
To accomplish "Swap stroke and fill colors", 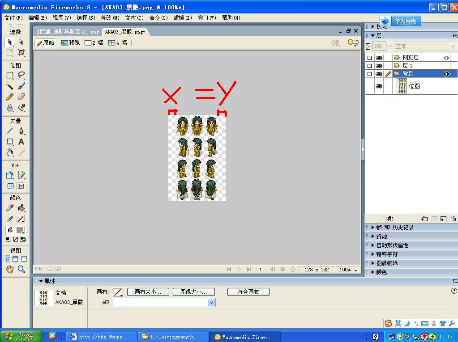I will [23, 239].
